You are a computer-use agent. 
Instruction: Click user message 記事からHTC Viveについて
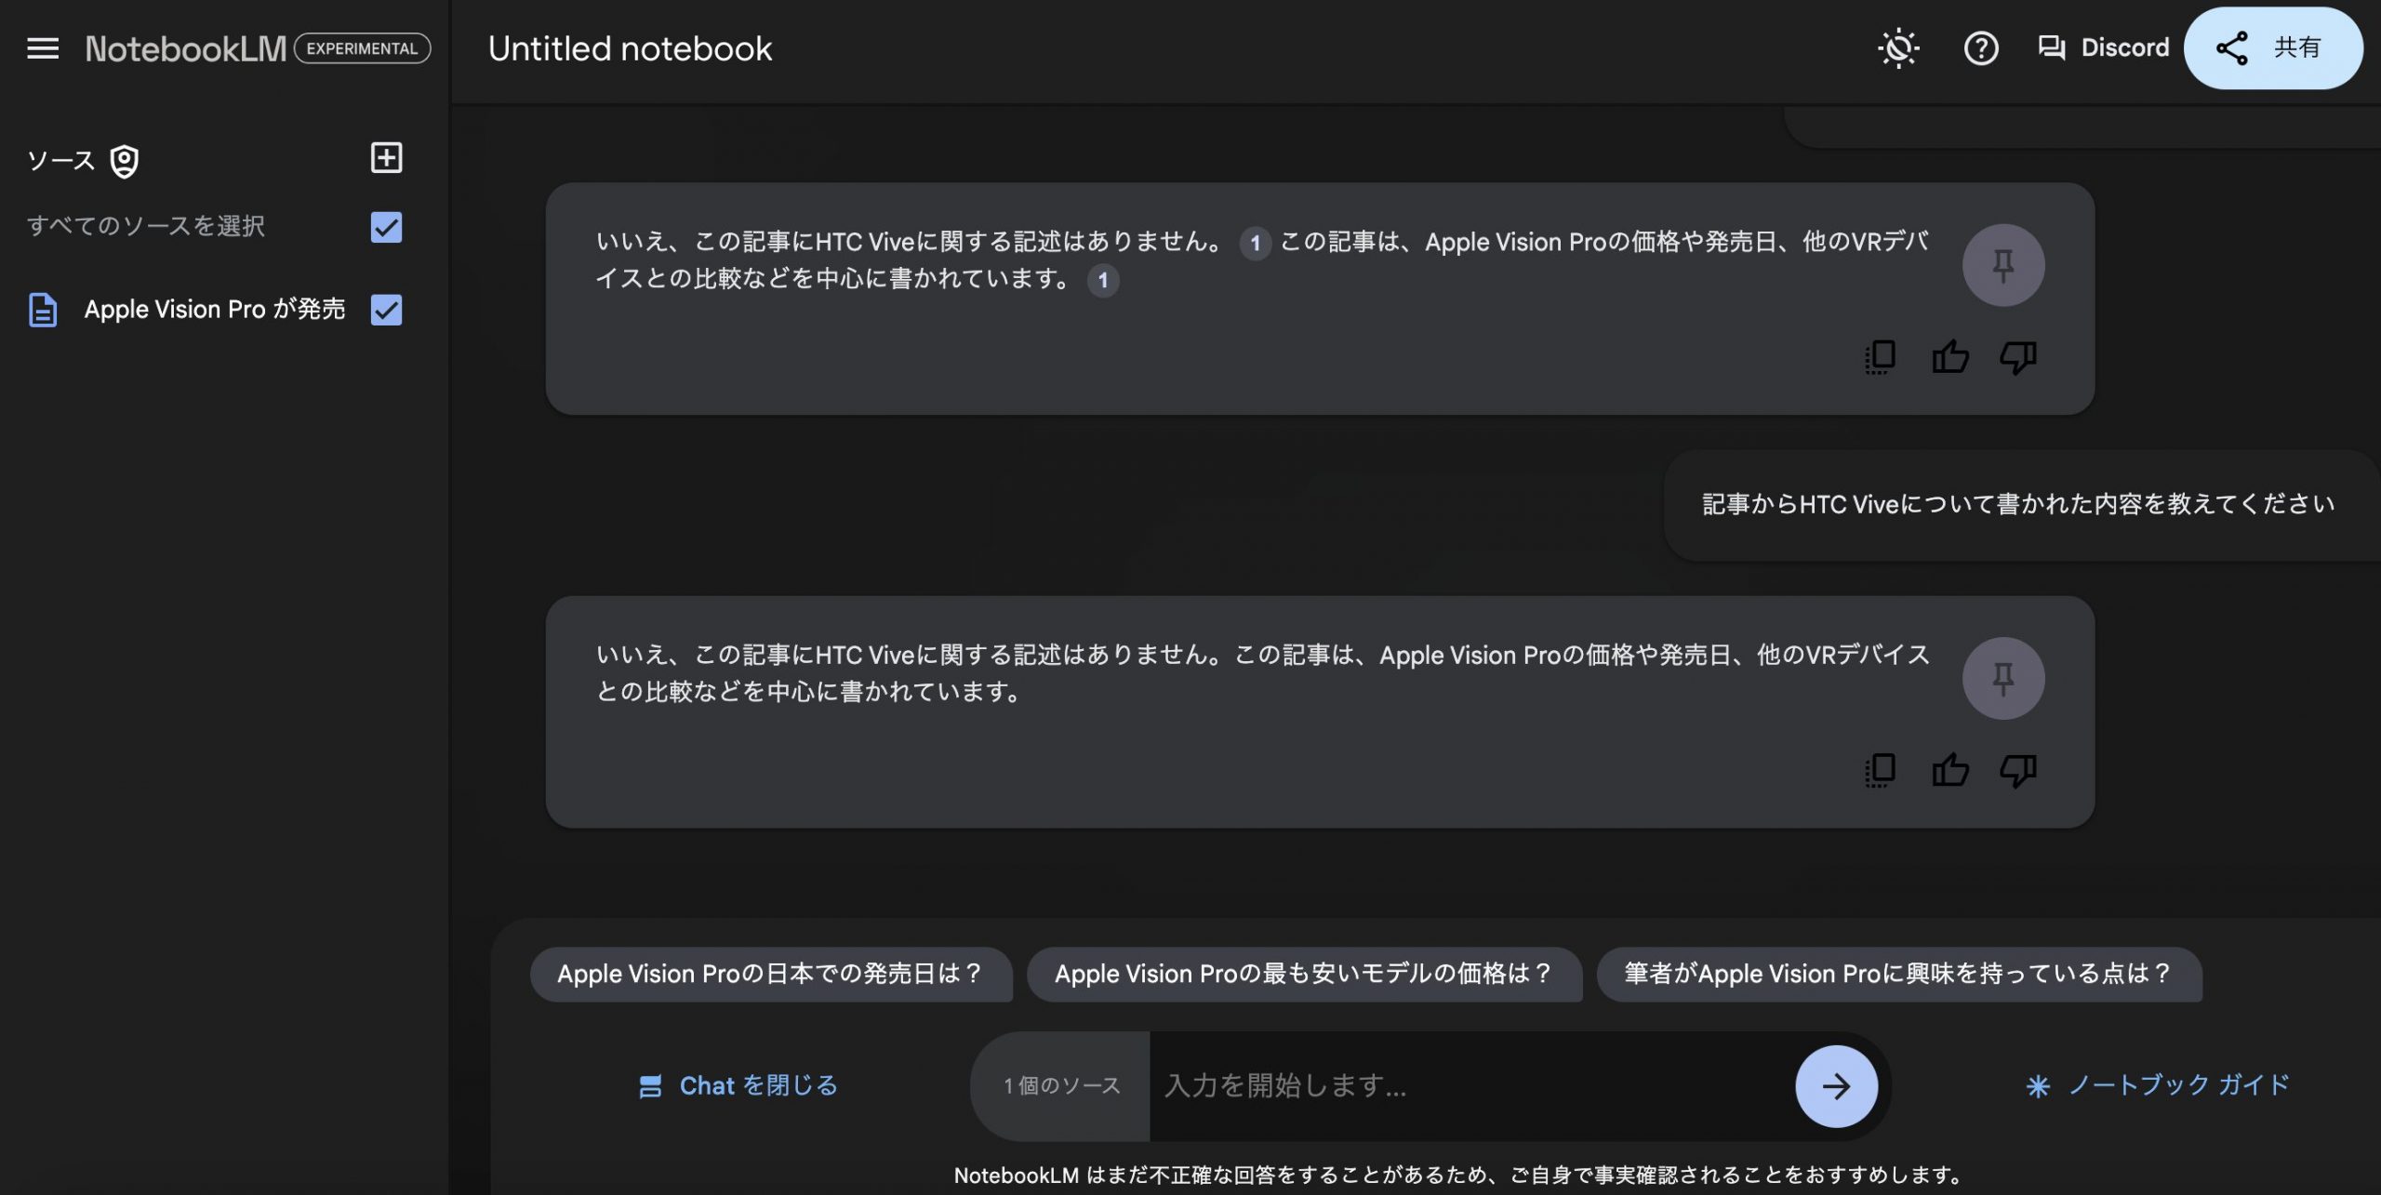click(x=2018, y=505)
